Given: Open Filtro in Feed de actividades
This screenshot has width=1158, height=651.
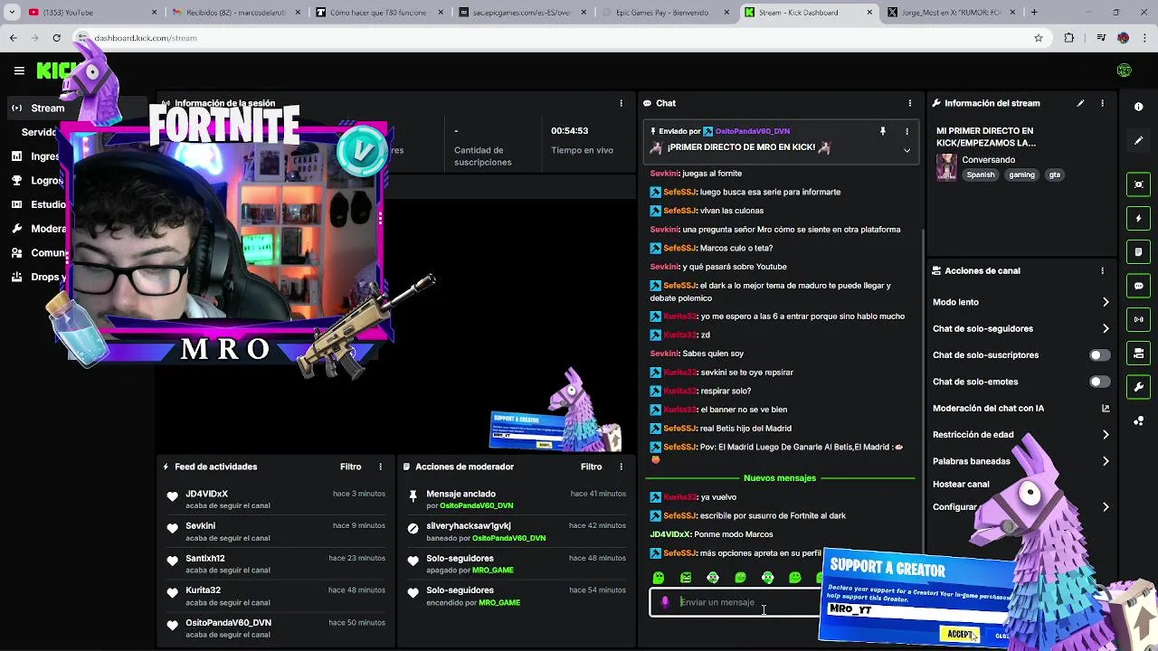Looking at the screenshot, I should coord(350,467).
